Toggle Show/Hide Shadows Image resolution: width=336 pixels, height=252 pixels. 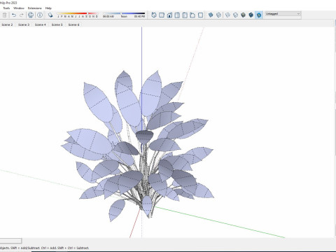click(x=50, y=15)
